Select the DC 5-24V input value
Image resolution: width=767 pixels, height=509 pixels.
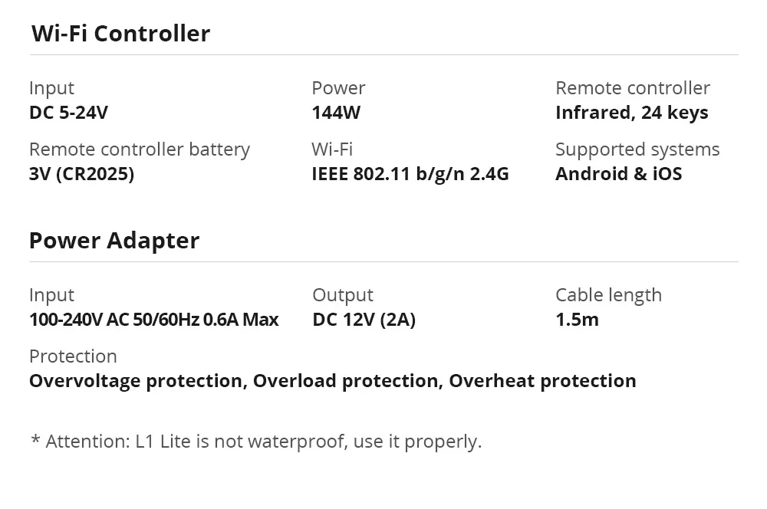tap(68, 113)
